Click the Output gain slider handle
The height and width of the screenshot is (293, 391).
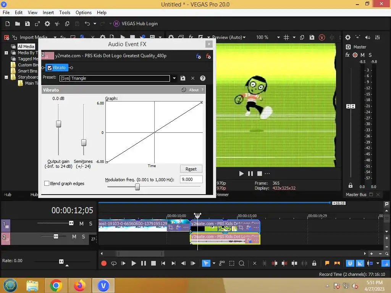coord(58,124)
